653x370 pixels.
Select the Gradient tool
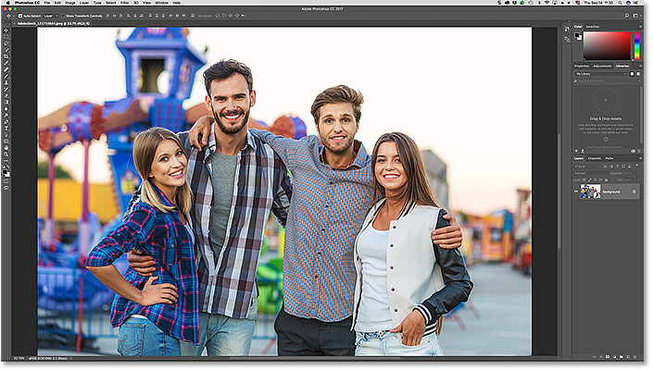pyautogui.click(x=6, y=103)
